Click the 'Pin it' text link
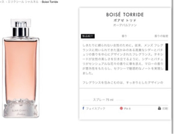The width and height of the screenshot is (174, 134). click(127, 108)
